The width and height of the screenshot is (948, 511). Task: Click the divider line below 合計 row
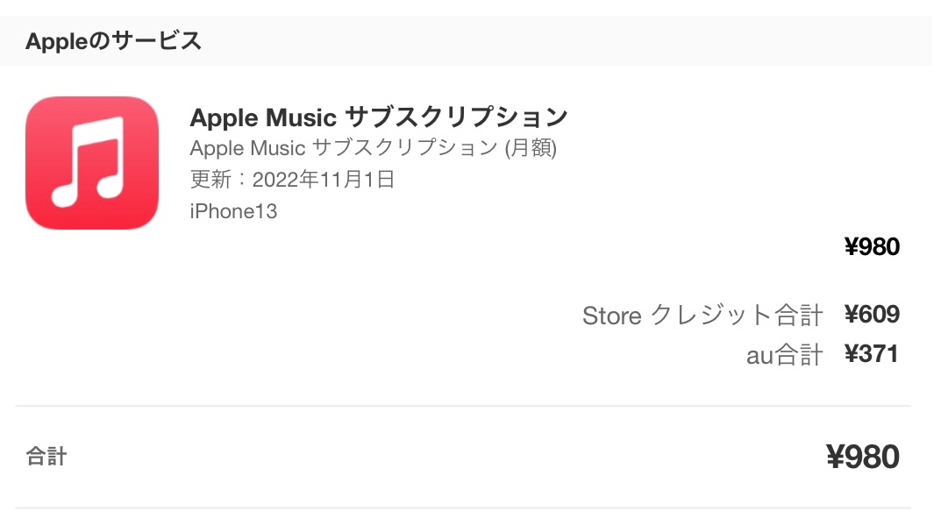click(463, 507)
